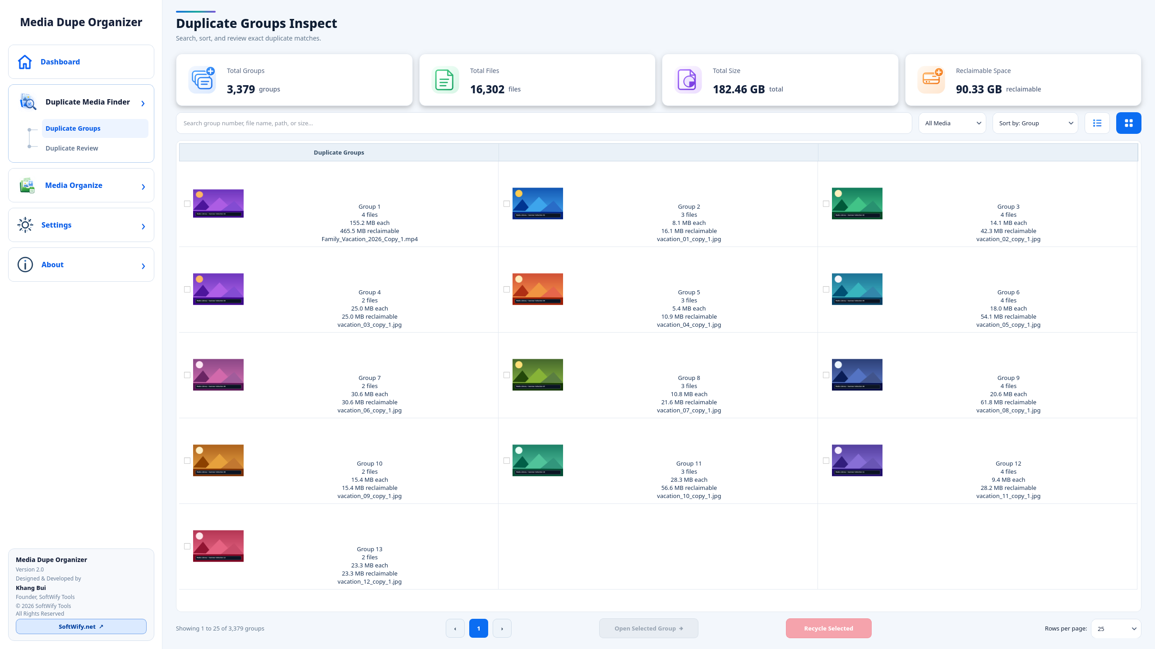Tick the Group 7 checkbox
Screen dimensions: 1155x649
pyautogui.click(x=187, y=375)
